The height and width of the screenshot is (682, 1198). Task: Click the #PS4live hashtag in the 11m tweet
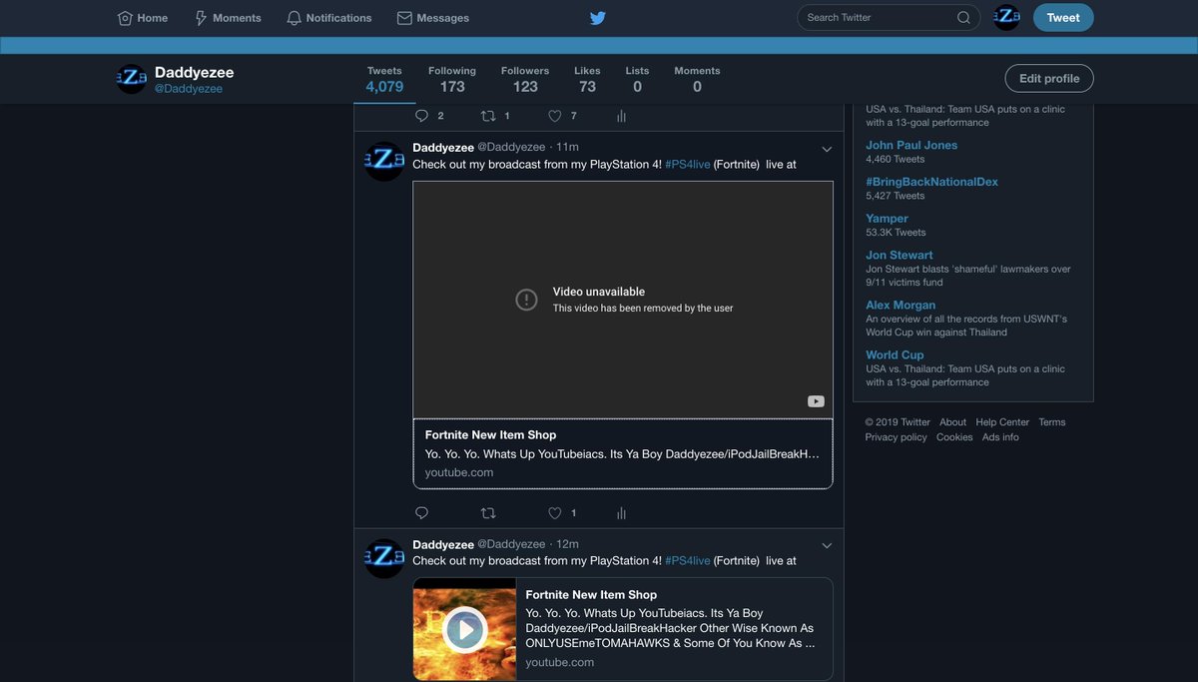688,165
